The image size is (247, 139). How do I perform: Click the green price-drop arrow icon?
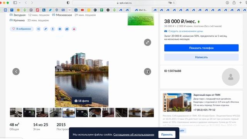[x=199, y=22]
